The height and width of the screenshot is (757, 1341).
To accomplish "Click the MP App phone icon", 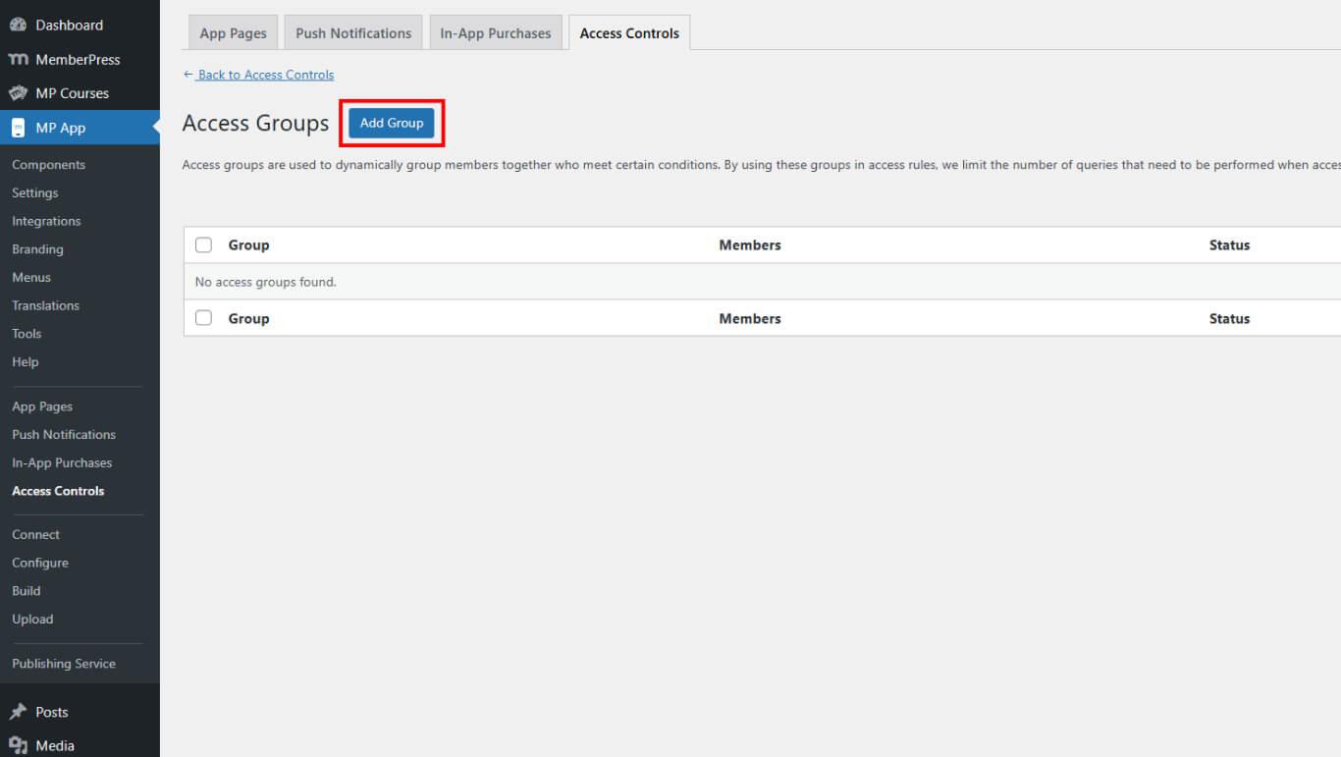I will (x=18, y=128).
